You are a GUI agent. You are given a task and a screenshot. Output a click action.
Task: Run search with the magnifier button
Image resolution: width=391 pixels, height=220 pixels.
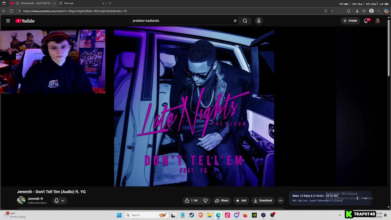coord(245,21)
